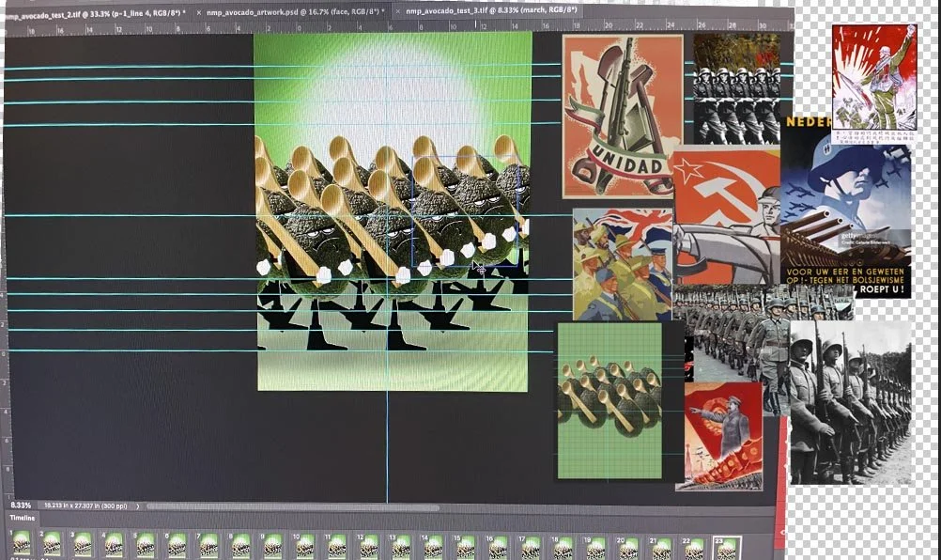941x560 pixels.
Task: Click the horizontal scrollbar below the canvas
Action: [294, 506]
